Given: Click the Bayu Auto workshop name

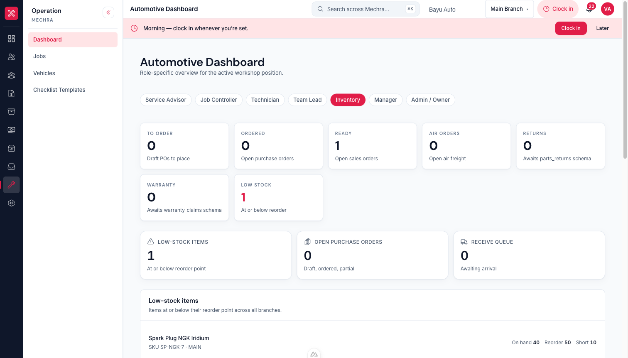Looking at the screenshot, I should (x=442, y=10).
